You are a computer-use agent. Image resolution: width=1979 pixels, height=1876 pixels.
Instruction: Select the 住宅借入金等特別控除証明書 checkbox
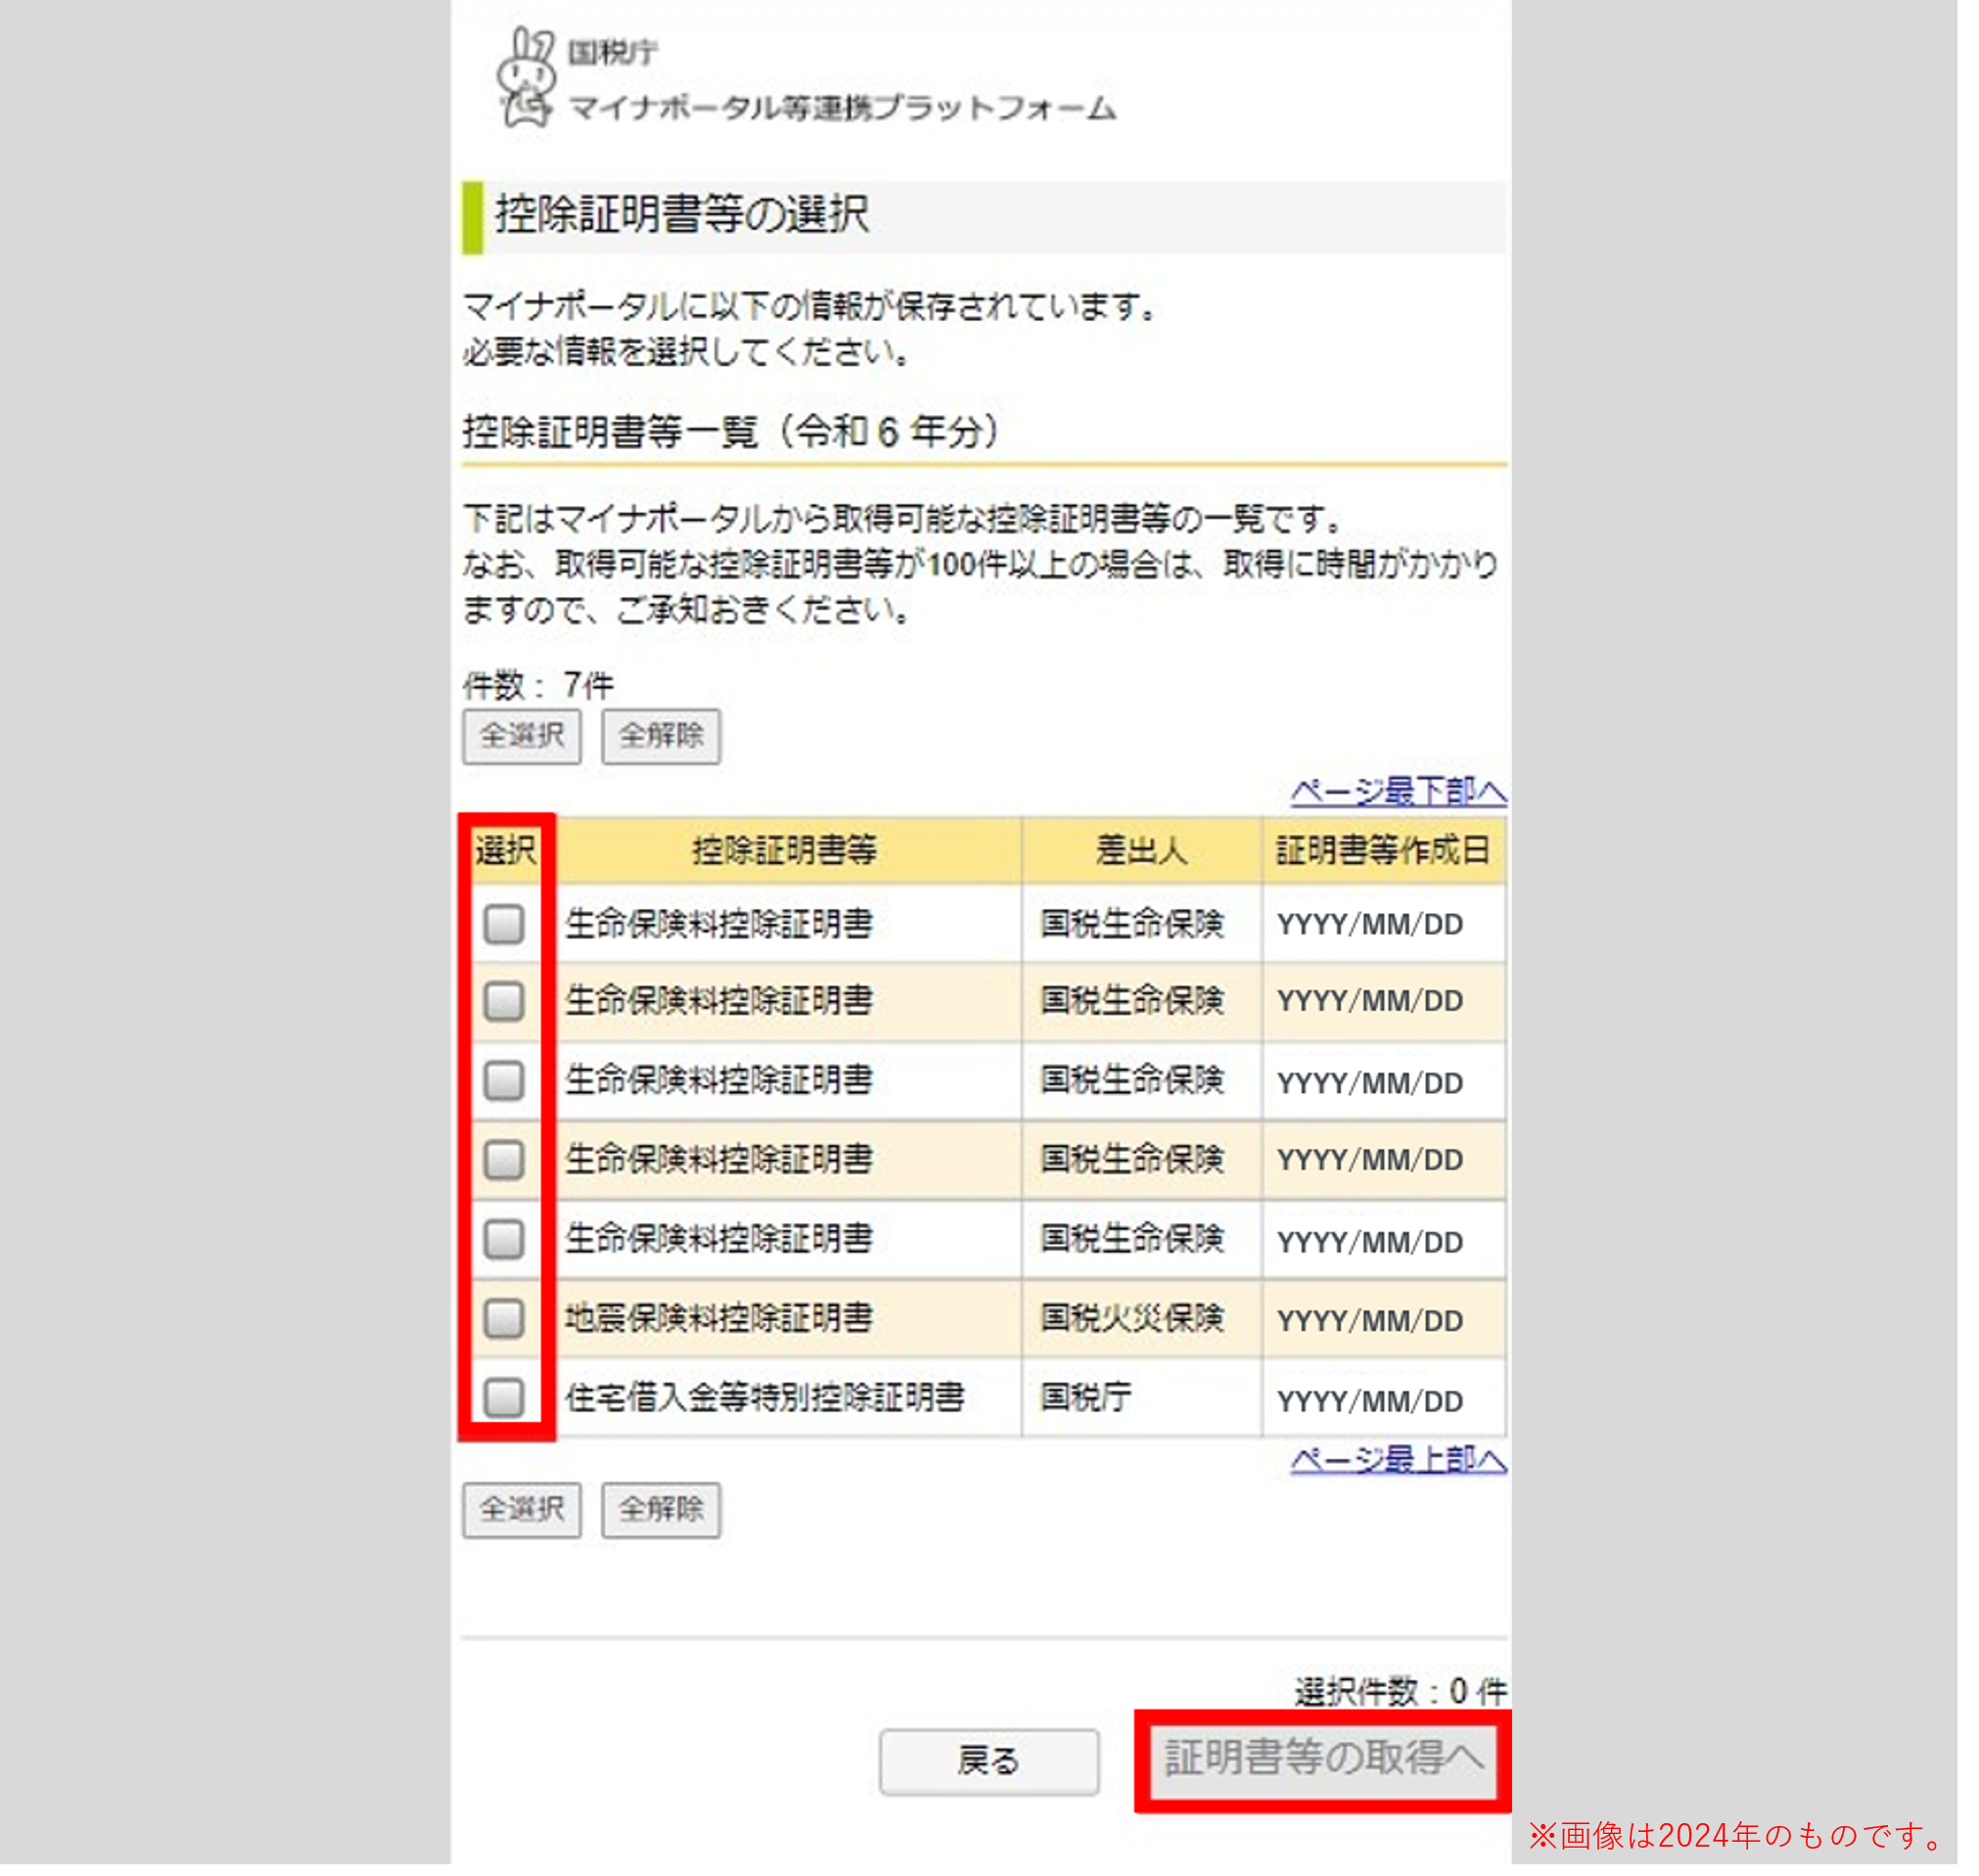pyautogui.click(x=504, y=1398)
